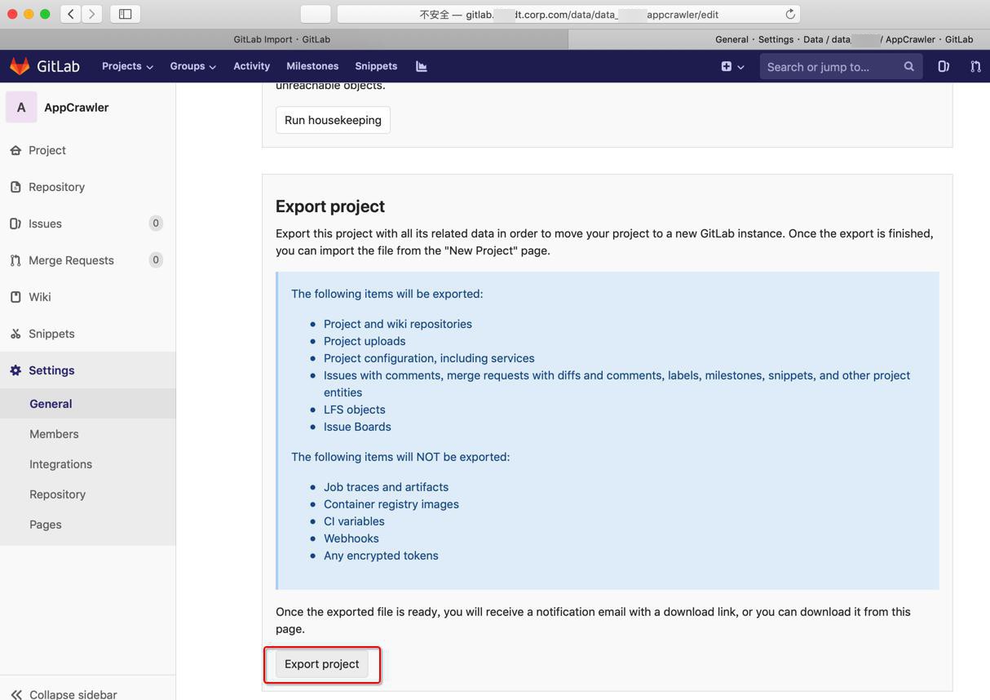Open the activity chart icon in navbar

(421, 66)
